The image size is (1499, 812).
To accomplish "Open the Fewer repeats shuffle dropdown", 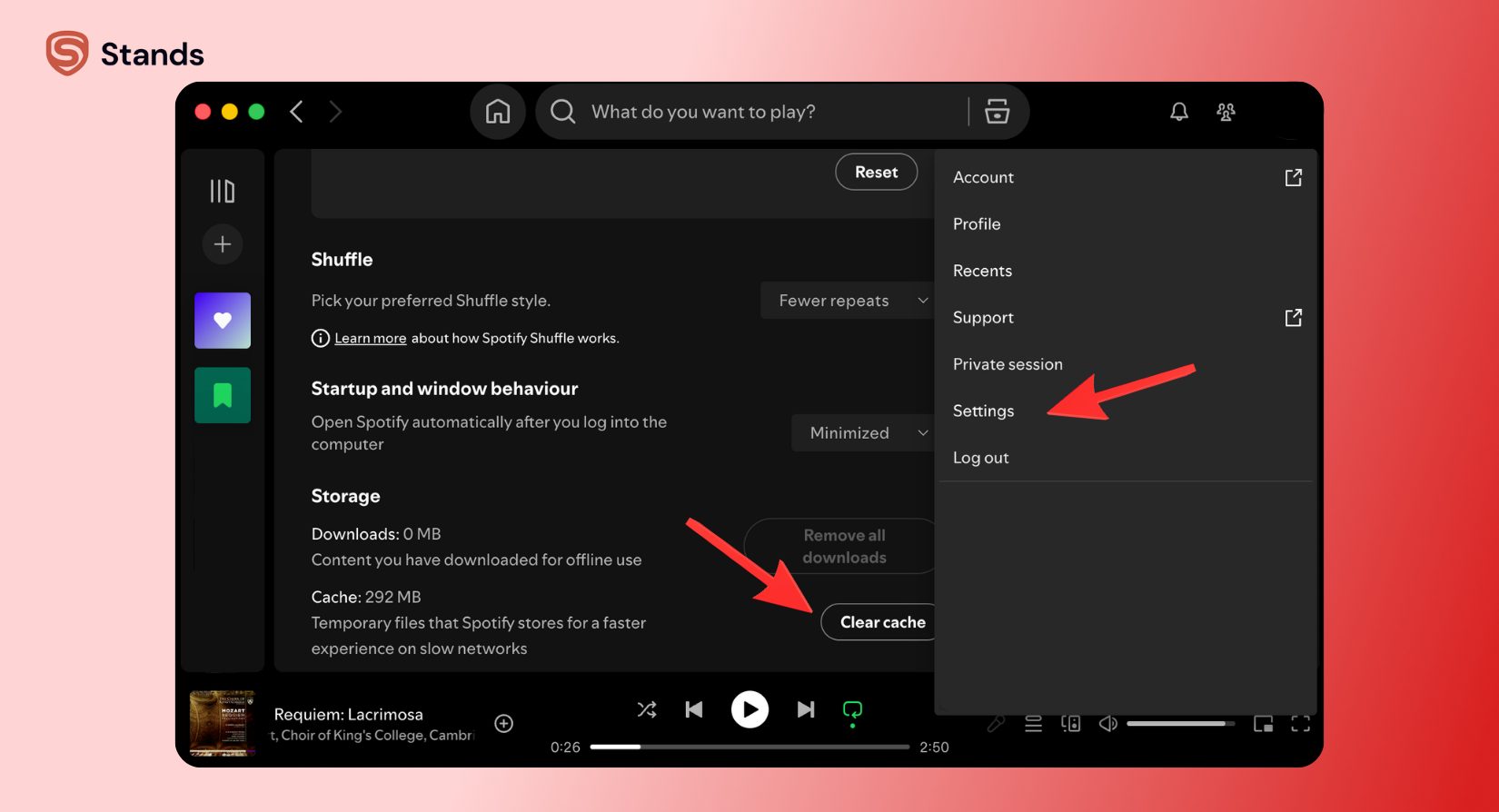I will [x=852, y=301].
